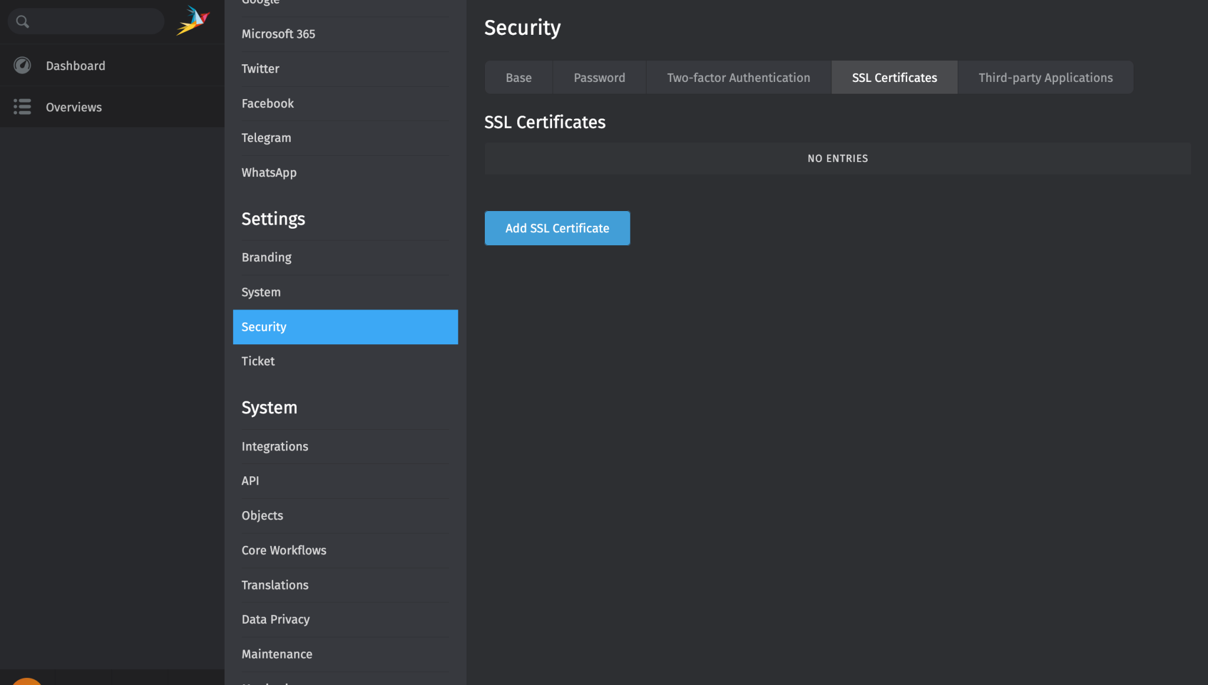Image resolution: width=1208 pixels, height=685 pixels.
Task: Switch to Two-factor Authentication tab
Action: coord(738,77)
